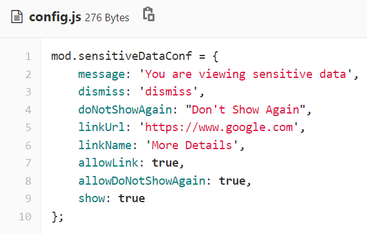
Task: Select line number 3
Action: [28, 92]
